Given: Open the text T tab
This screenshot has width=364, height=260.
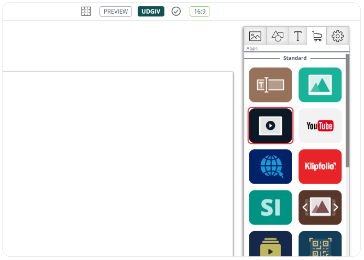Looking at the screenshot, I should click(297, 36).
